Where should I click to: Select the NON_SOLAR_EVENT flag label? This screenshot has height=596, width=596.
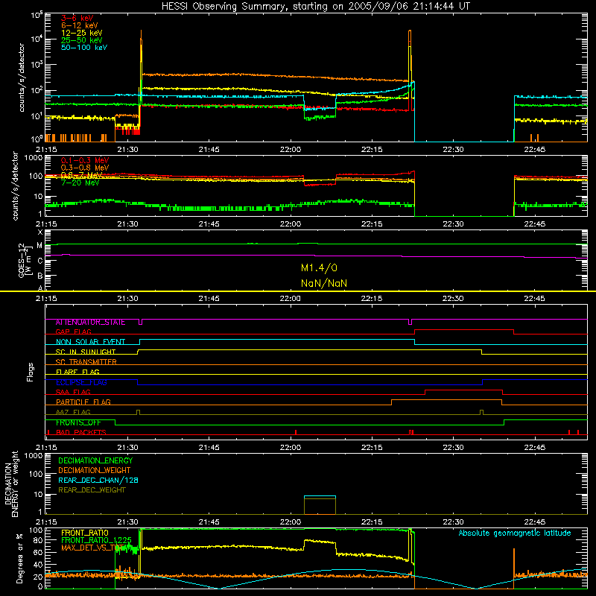click(90, 342)
